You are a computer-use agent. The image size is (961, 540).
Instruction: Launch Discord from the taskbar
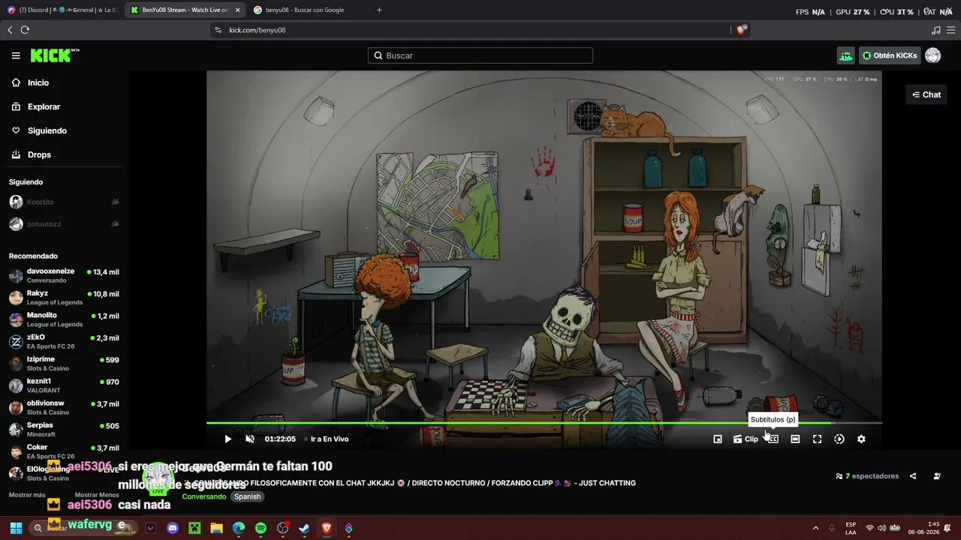173,528
